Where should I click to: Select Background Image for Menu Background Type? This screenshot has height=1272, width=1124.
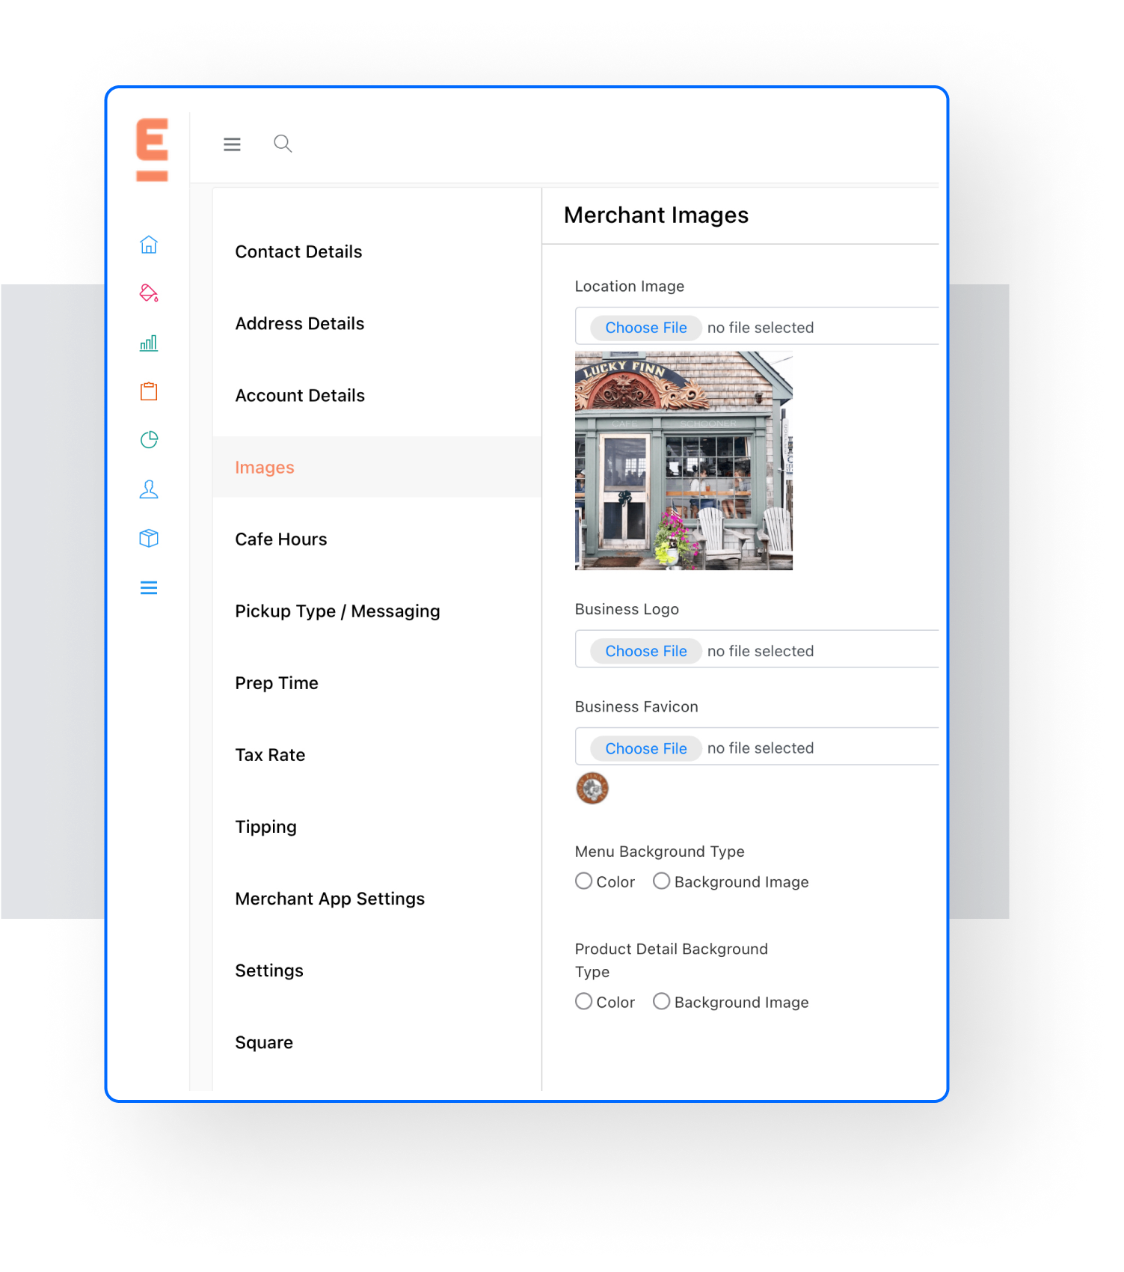pyautogui.click(x=661, y=881)
